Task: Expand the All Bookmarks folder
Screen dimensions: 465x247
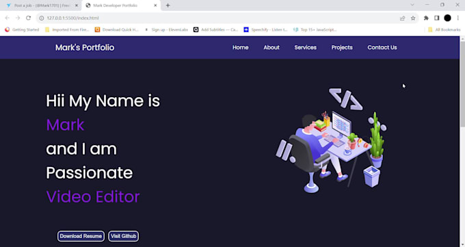Action: tap(444, 29)
